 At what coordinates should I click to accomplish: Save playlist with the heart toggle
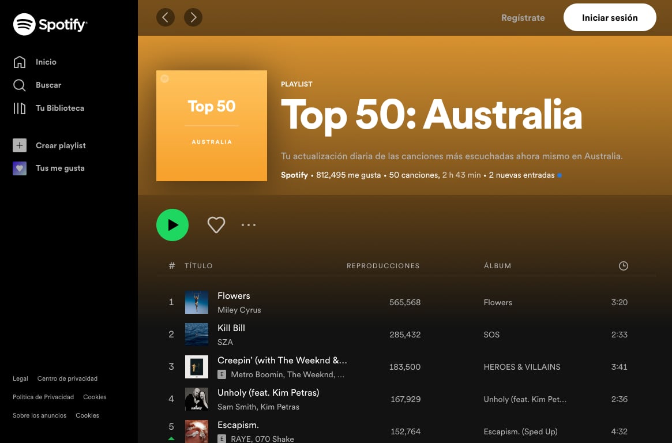216,225
